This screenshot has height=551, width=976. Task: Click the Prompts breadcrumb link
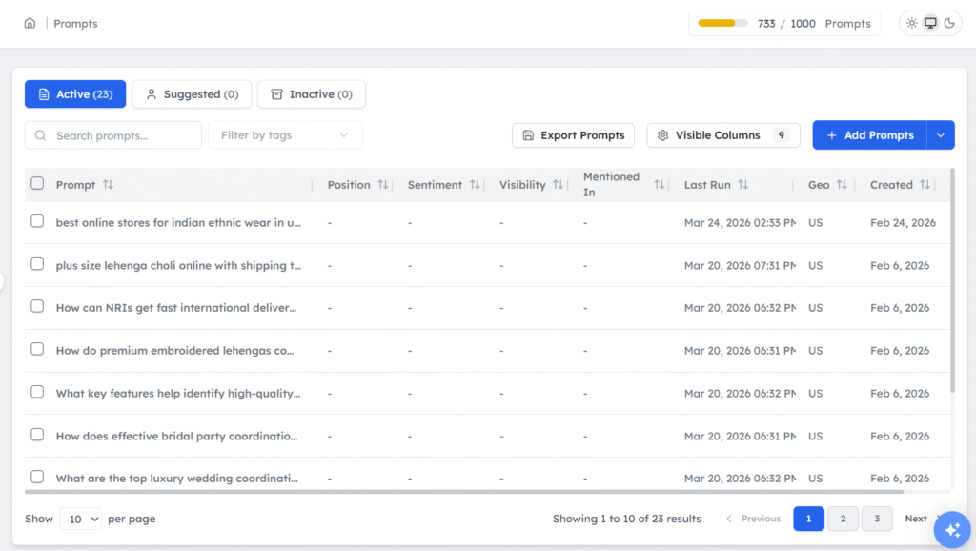click(x=75, y=23)
